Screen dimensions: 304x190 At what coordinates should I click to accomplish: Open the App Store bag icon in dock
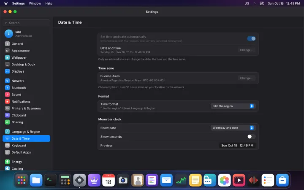pos(282,180)
